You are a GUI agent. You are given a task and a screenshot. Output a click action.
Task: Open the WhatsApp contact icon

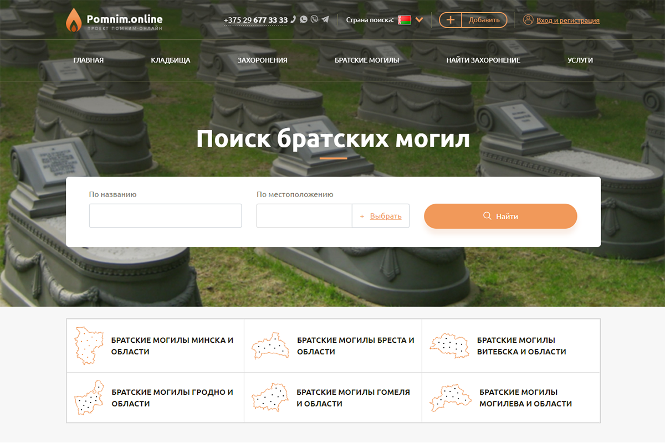coord(304,19)
